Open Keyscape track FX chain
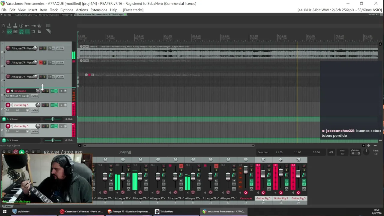Screen dimensions: 384x216 click(x=52, y=91)
